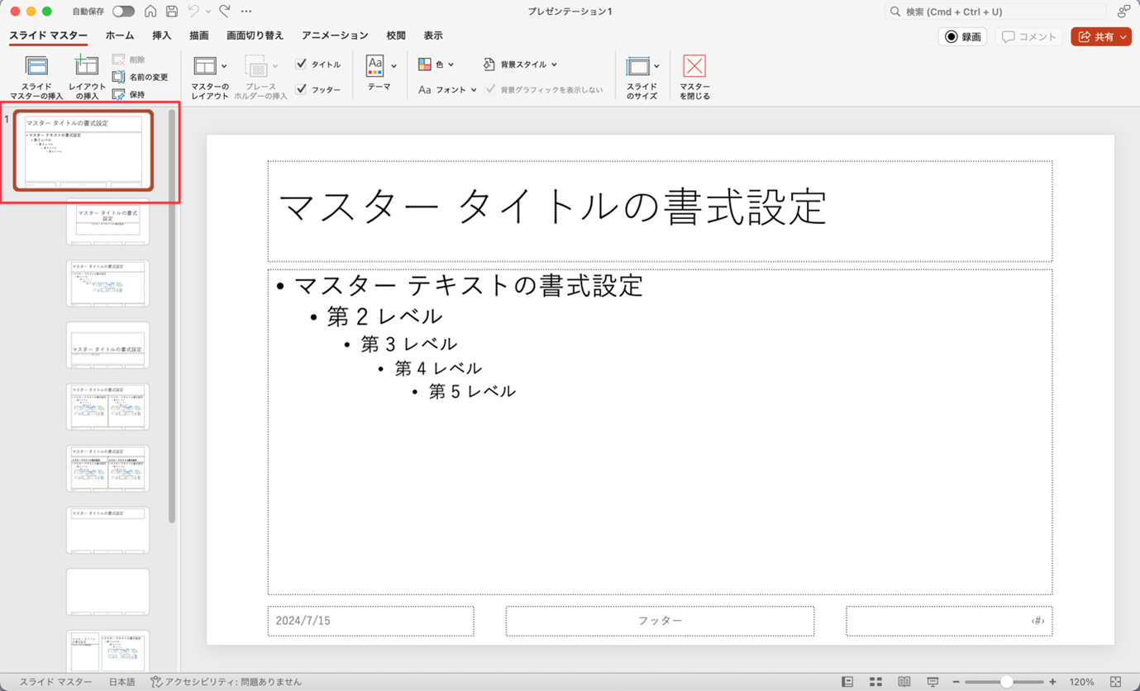Click the zoom in plus button
This screenshot has width=1140, height=691.
[x=1052, y=682]
